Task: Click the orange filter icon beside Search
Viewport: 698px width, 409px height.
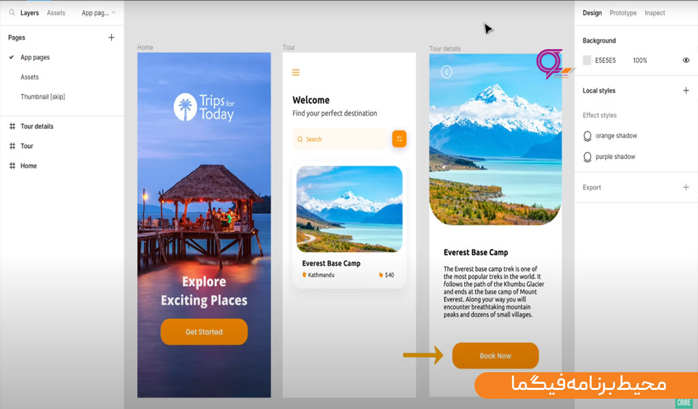Action: click(399, 139)
